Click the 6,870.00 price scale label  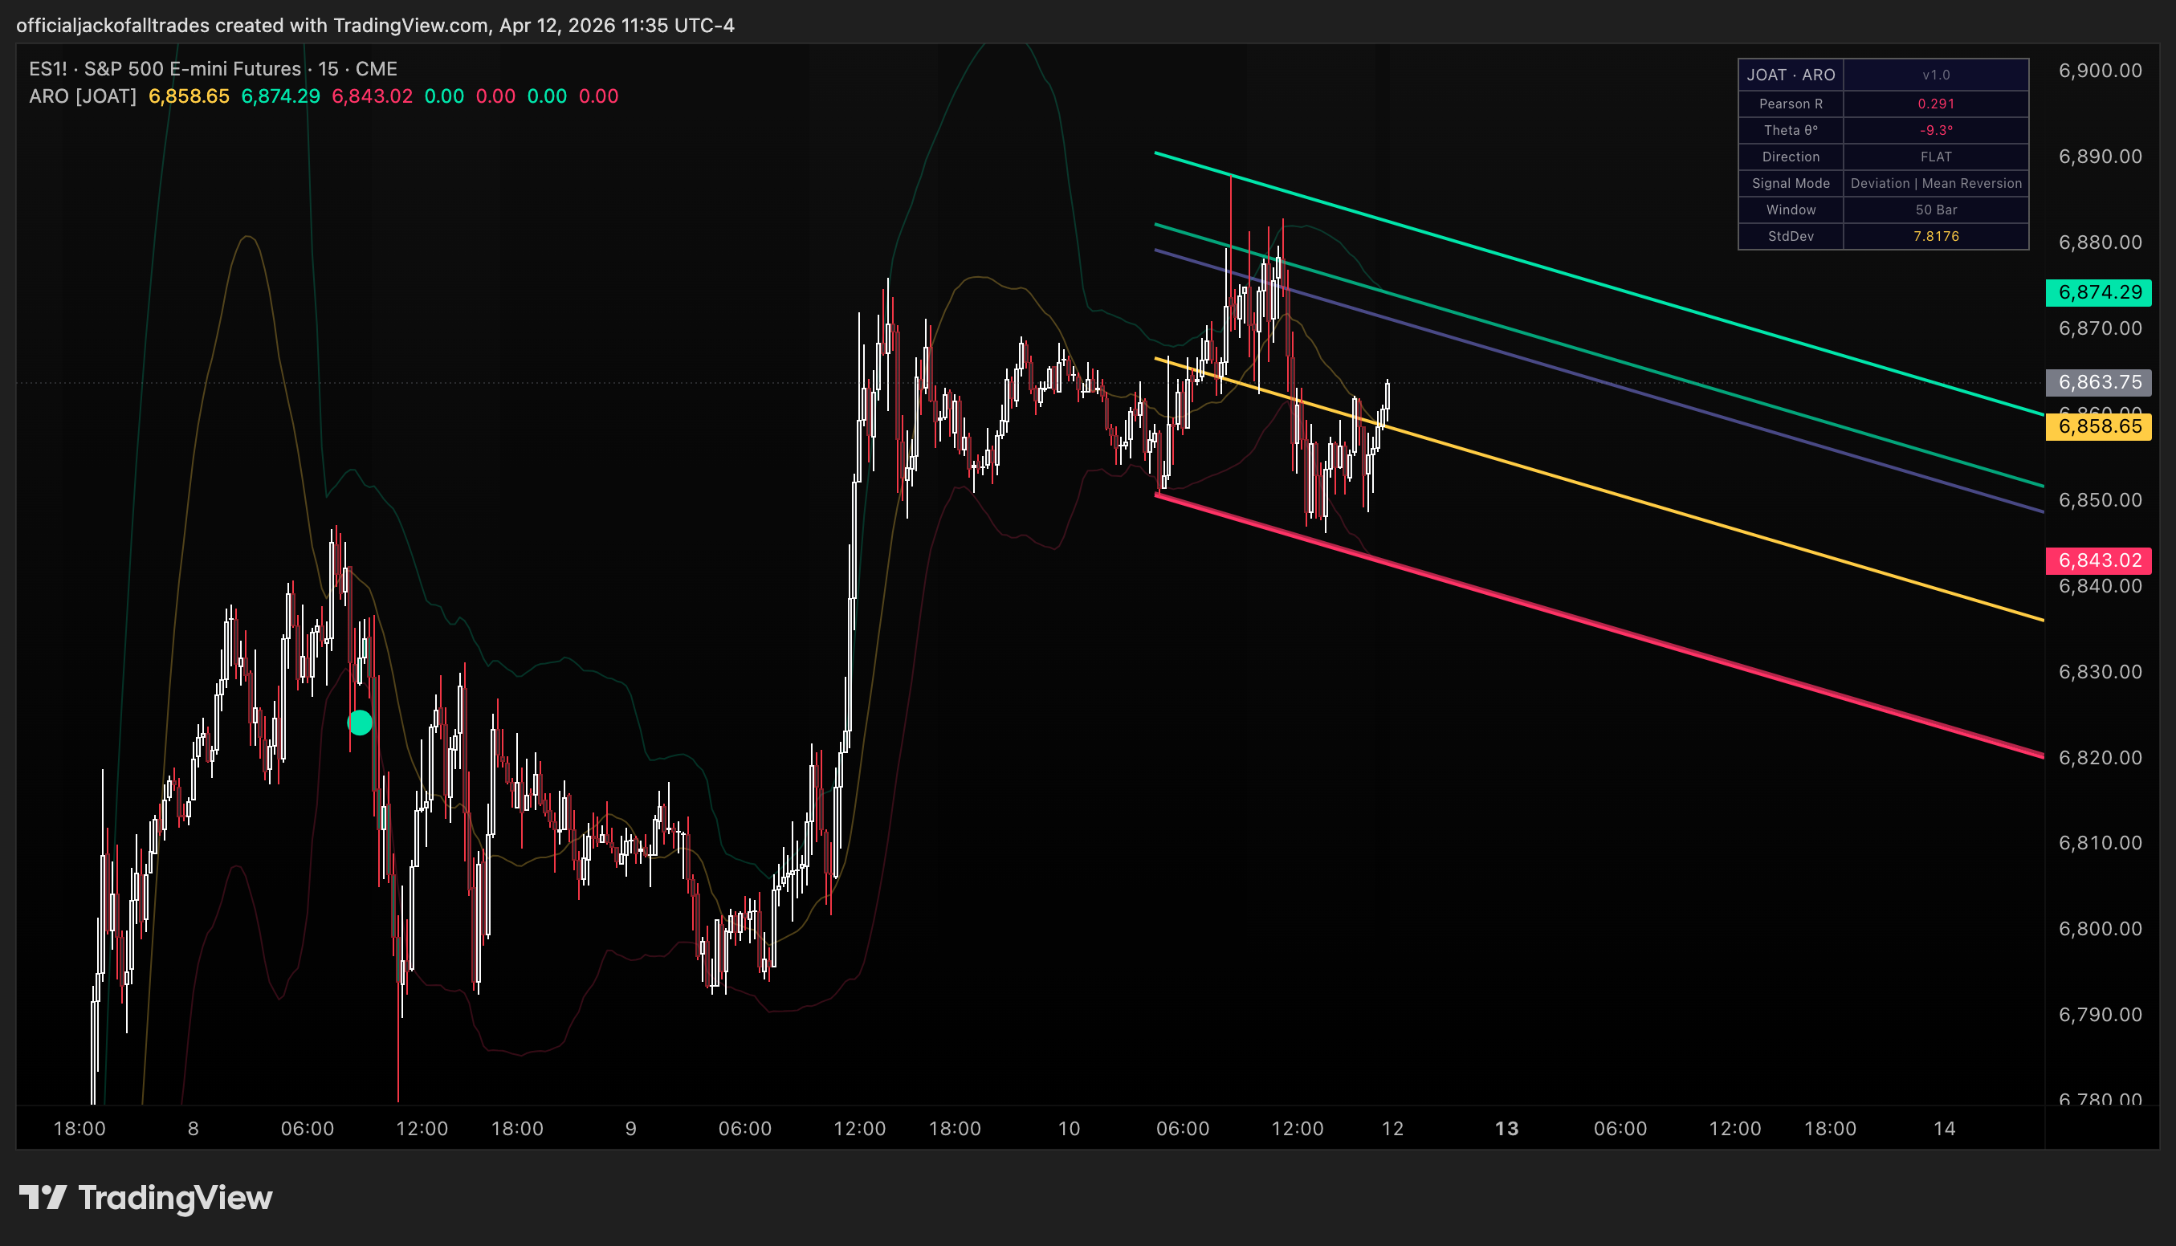tap(2100, 328)
